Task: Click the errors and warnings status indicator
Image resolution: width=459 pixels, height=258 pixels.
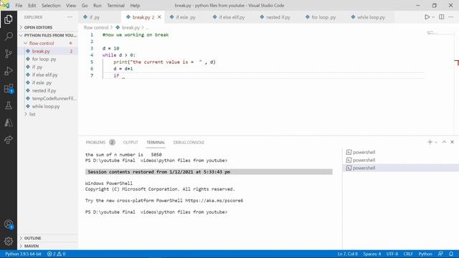Action: 56,254
